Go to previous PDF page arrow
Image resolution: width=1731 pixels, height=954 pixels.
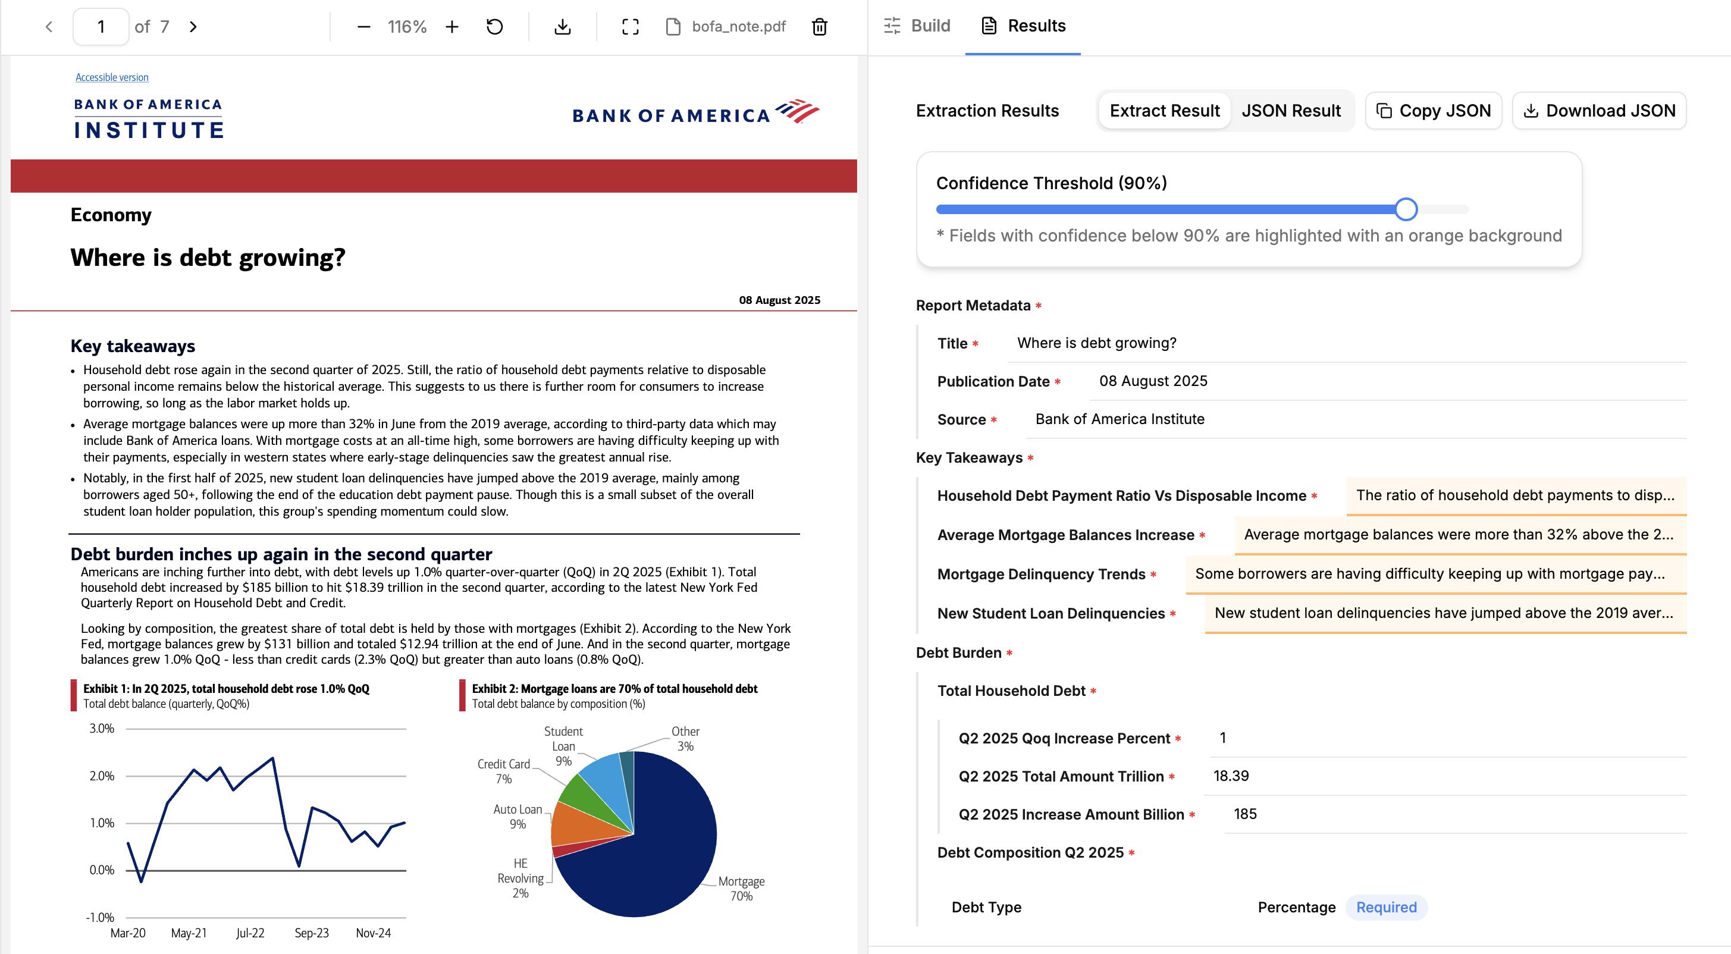[48, 27]
